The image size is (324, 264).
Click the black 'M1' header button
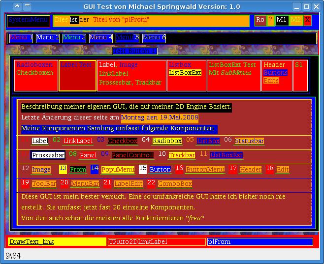(x=281, y=20)
